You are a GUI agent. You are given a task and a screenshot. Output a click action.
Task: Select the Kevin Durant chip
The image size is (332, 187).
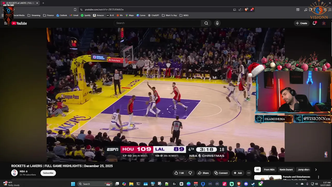point(286,170)
